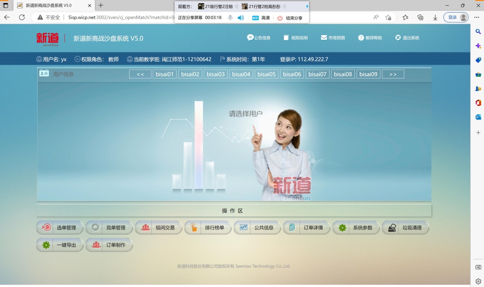Open 订单详情 module
This screenshot has height=287, width=484.
(x=307, y=228)
